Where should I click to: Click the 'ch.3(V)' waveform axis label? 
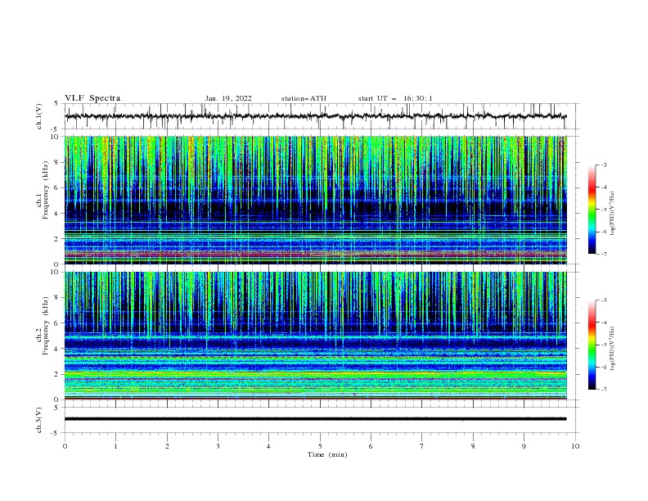click(x=39, y=420)
